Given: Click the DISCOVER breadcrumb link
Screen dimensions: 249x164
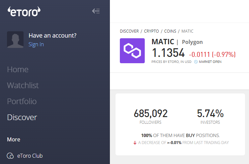Looking at the screenshot, I should pyautogui.click(x=129, y=31).
